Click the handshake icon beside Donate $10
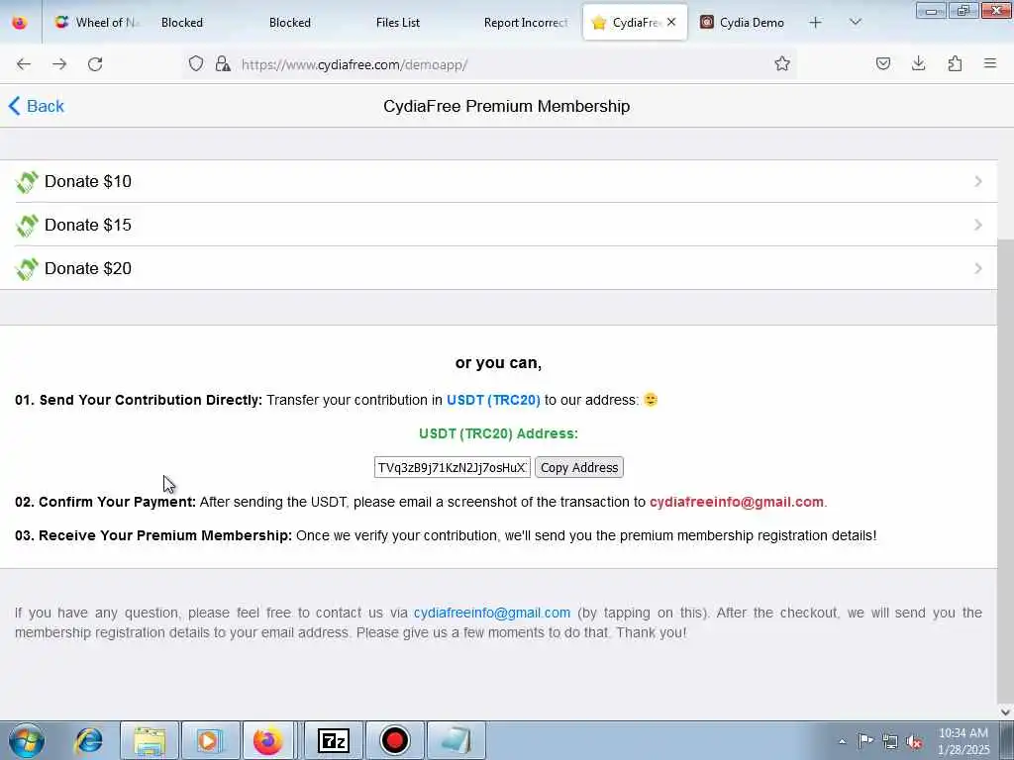Viewport: 1014px width, 760px height. click(x=27, y=182)
